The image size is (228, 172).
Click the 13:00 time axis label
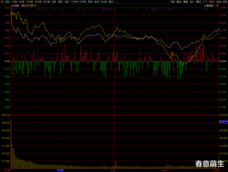(112, 170)
